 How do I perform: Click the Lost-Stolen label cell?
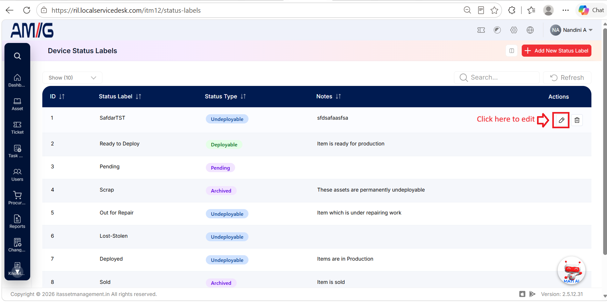point(114,236)
